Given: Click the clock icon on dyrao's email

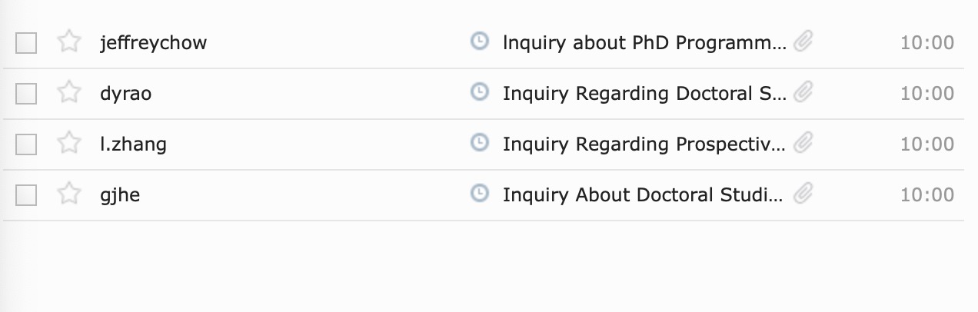Looking at the screenshot, I should tap(479, 92).
